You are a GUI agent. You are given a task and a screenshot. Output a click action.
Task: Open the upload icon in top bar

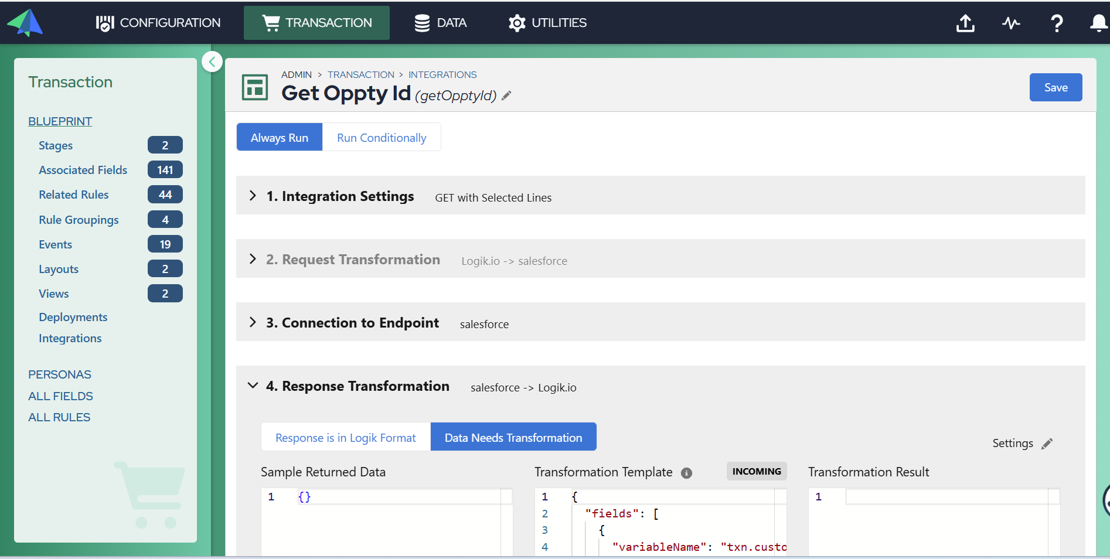click(x=965, y=23)
